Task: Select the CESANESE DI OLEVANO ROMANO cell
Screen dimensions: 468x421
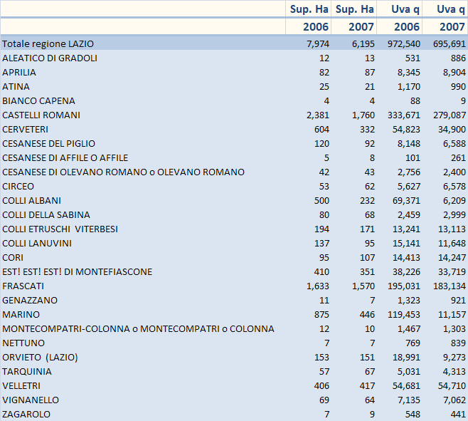Action: pos(123,172)
